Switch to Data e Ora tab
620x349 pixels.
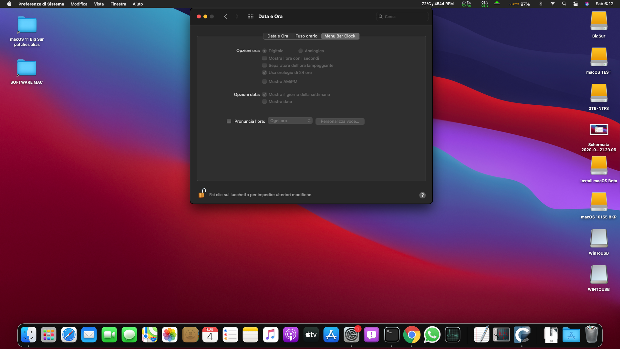tap(277, 36)
